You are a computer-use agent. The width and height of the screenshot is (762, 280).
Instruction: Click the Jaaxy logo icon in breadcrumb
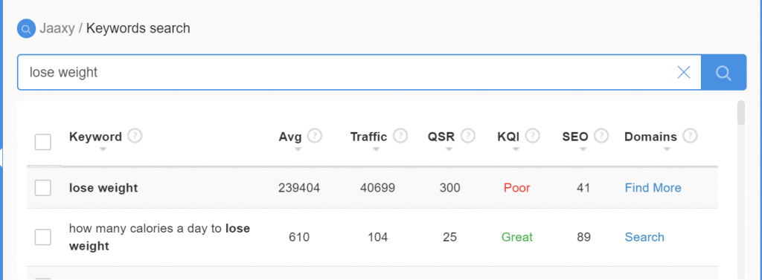tap(26, 29)
